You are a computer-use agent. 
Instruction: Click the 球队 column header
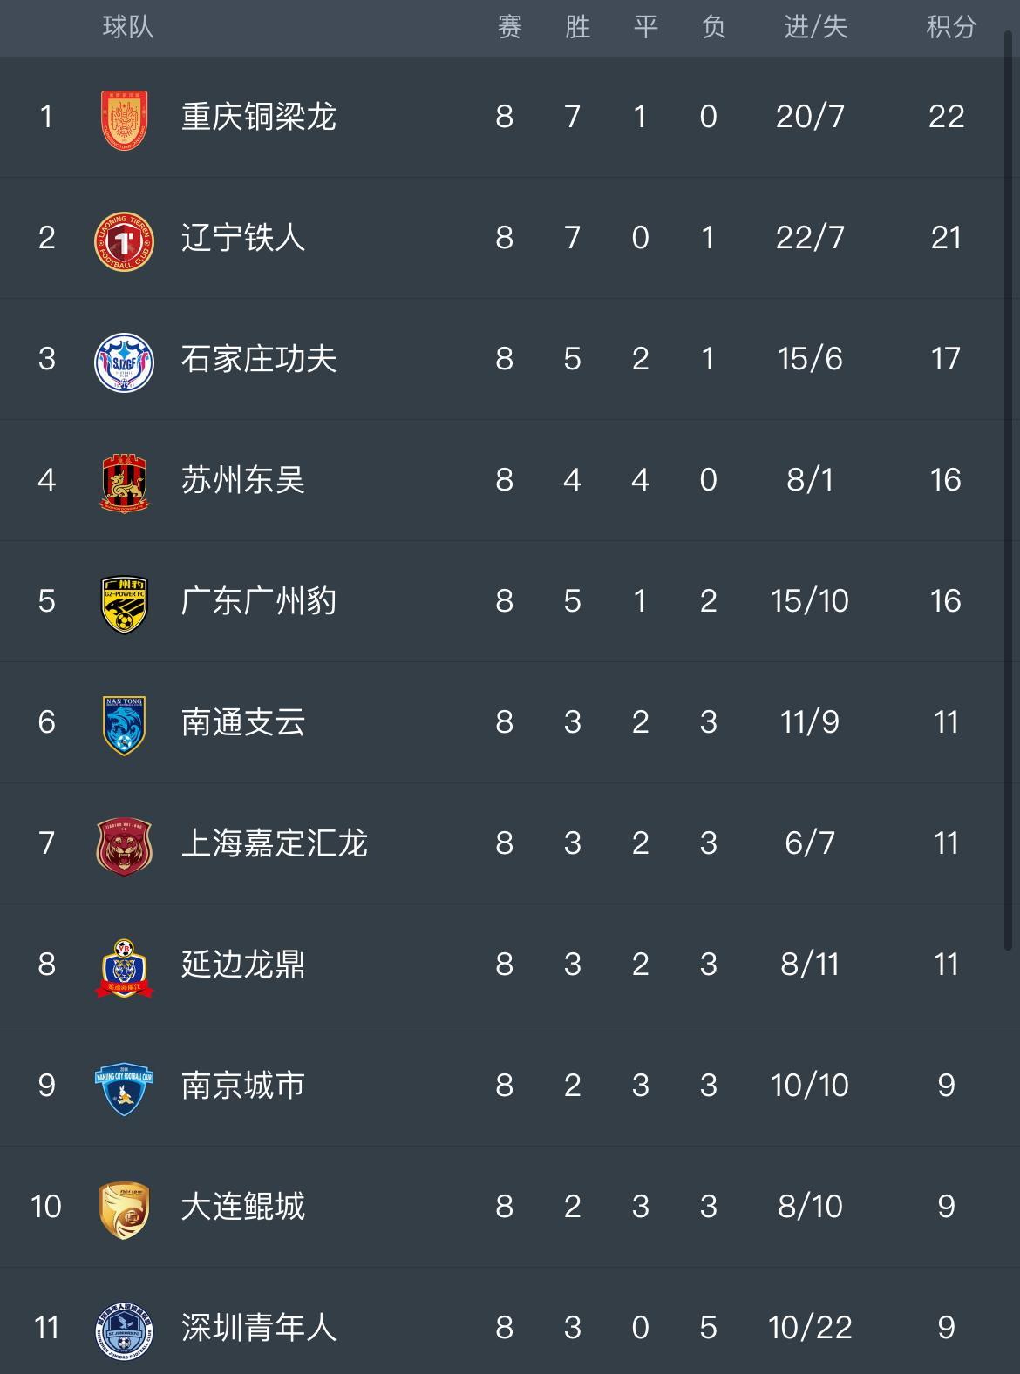pos(128,27)
